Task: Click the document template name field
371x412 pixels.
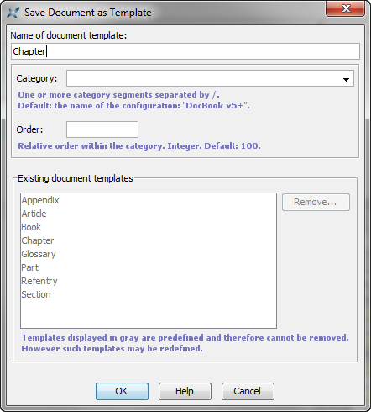Action: (185, 51)
